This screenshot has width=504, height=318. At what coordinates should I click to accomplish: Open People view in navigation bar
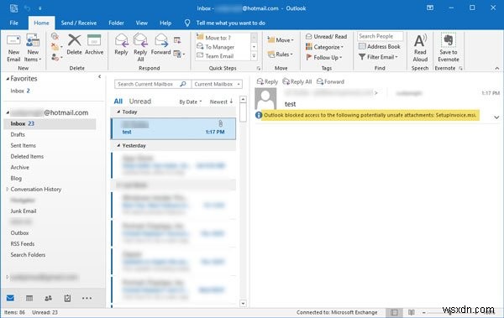click(48, 299)
